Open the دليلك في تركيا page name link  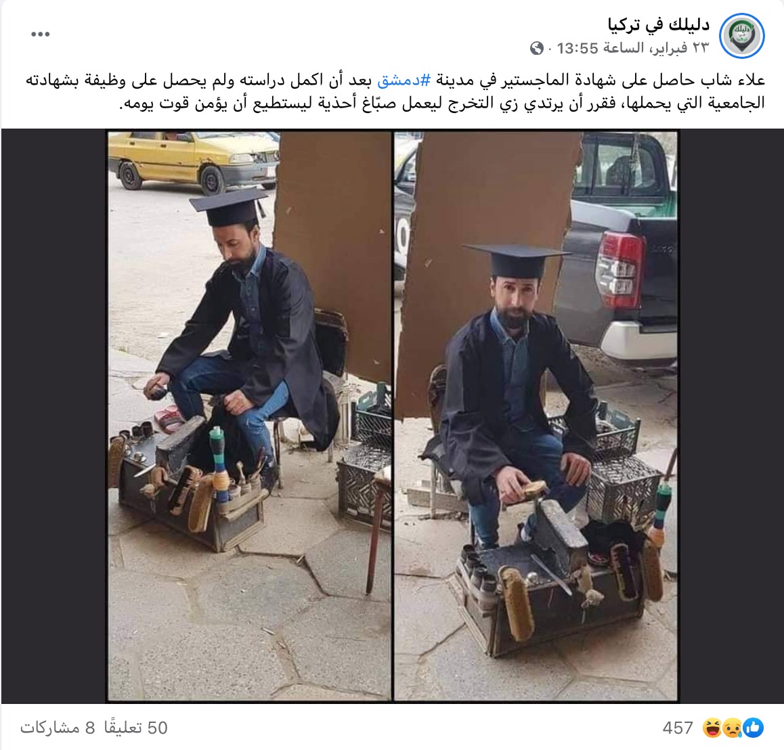pos(659,24)
